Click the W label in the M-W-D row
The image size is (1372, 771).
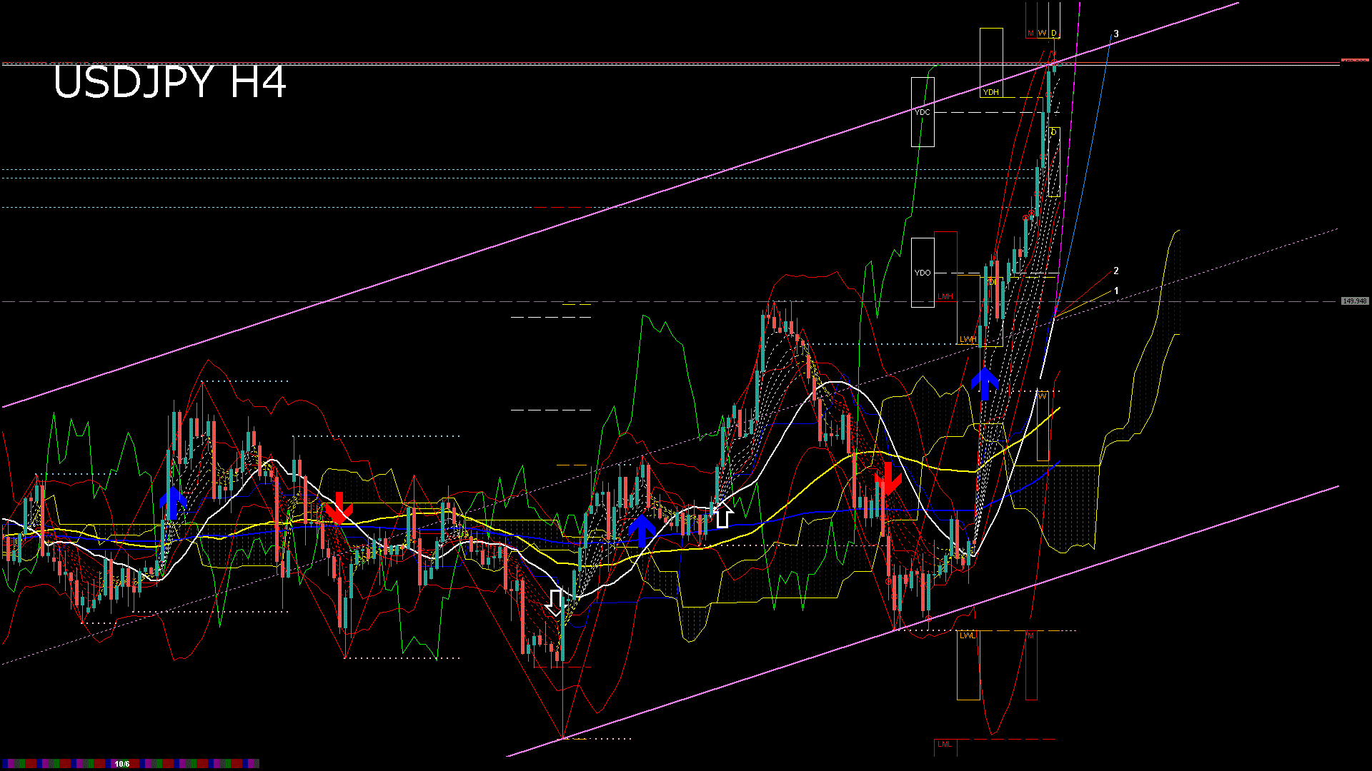1042,34
